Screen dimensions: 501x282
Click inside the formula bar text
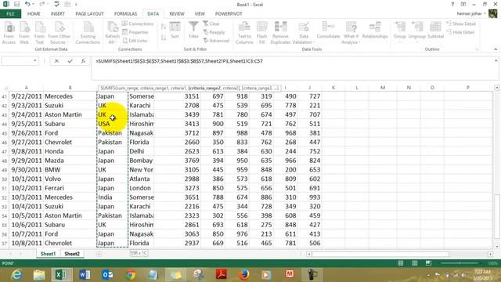(x=179, y=61)
